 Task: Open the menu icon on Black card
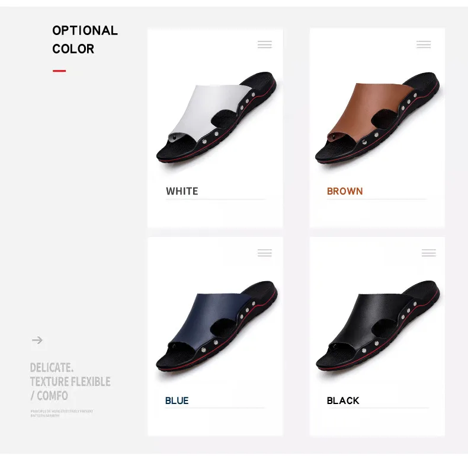[428, 253]
